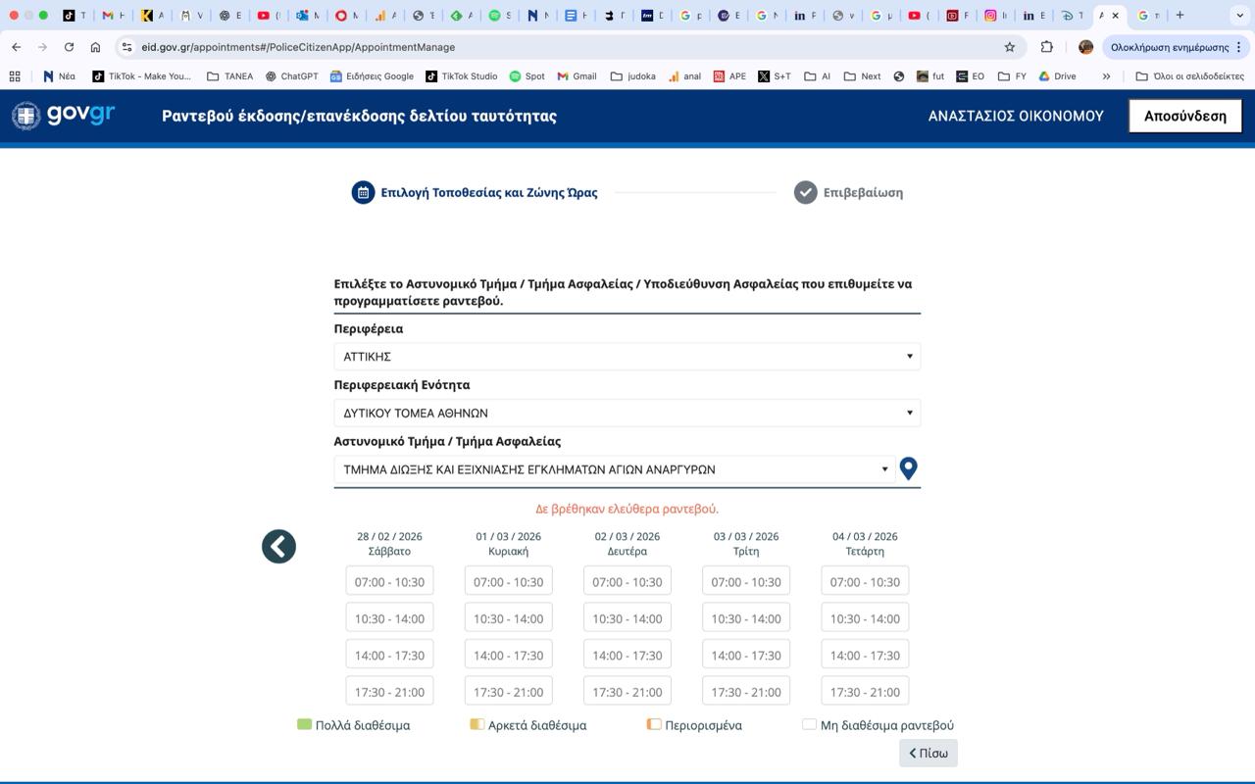Open the Αστυνομικό Τμήμα dropdown
The width and height of the screenshot is (1255, 784).
click(613, 469)
